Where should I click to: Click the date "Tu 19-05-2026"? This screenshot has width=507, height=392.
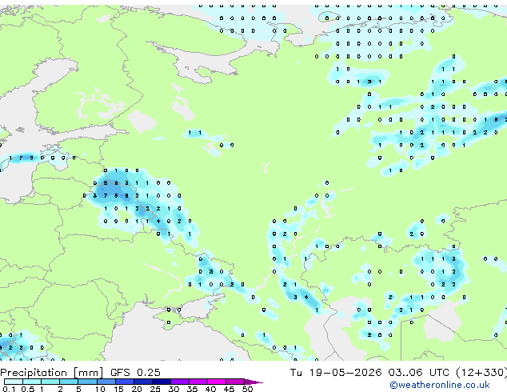[336, 373]
